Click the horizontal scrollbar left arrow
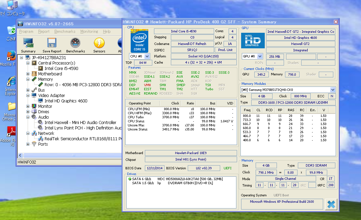This screenshot has width=361, height=220. tap(20, 155)
